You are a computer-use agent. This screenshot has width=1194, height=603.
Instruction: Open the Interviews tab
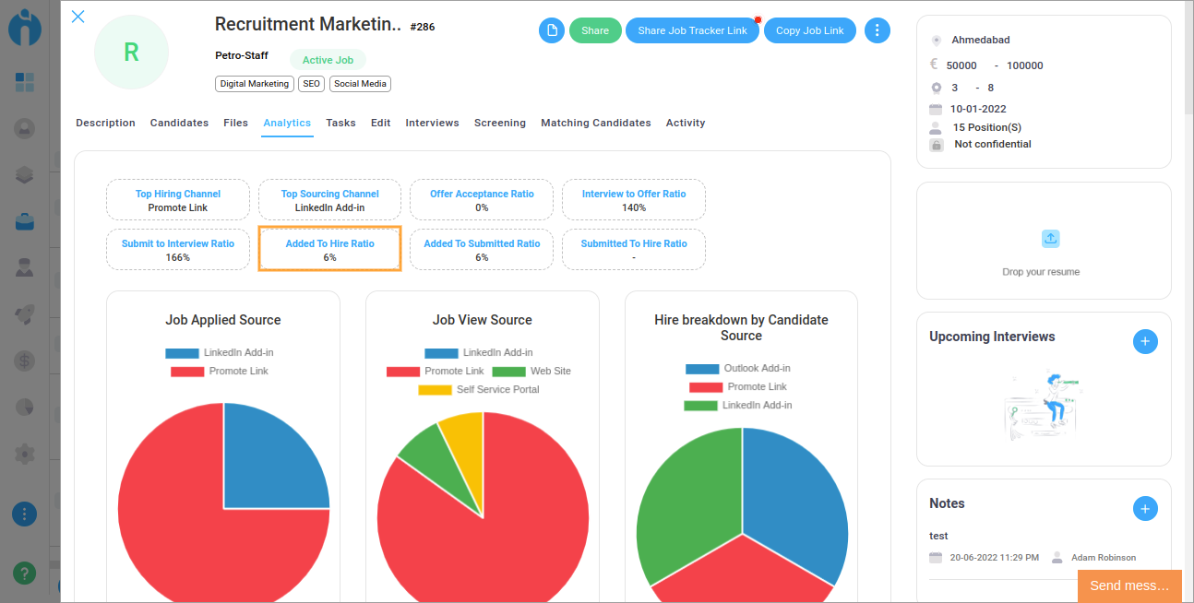[x=432, y=123]
